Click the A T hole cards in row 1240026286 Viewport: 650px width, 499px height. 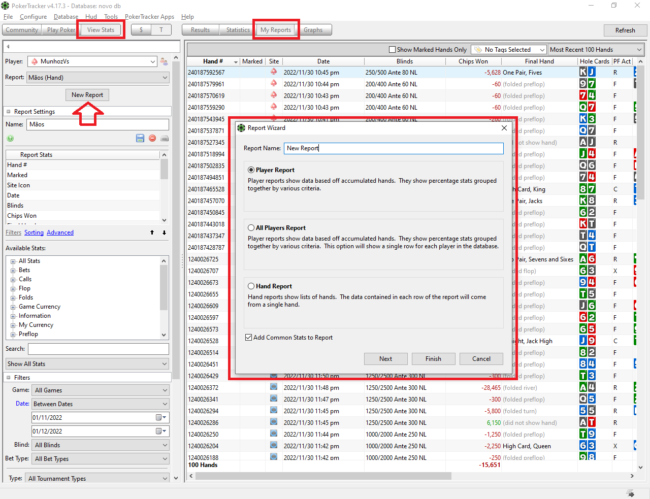coord(588,422)
